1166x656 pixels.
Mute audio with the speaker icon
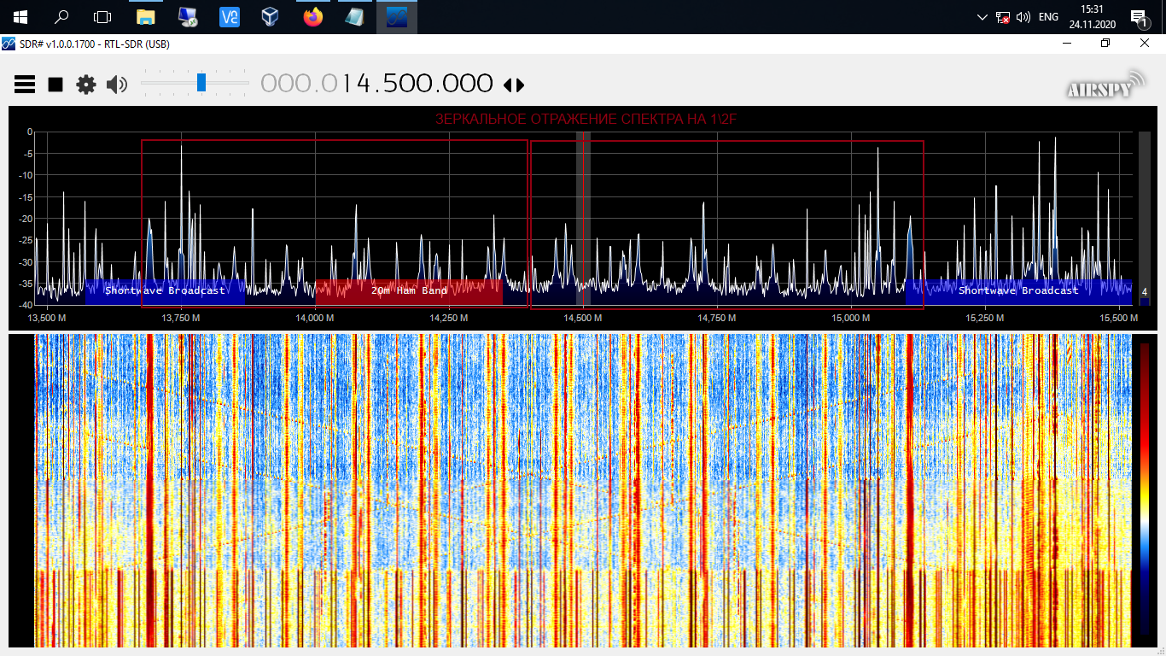pos(117,84)
